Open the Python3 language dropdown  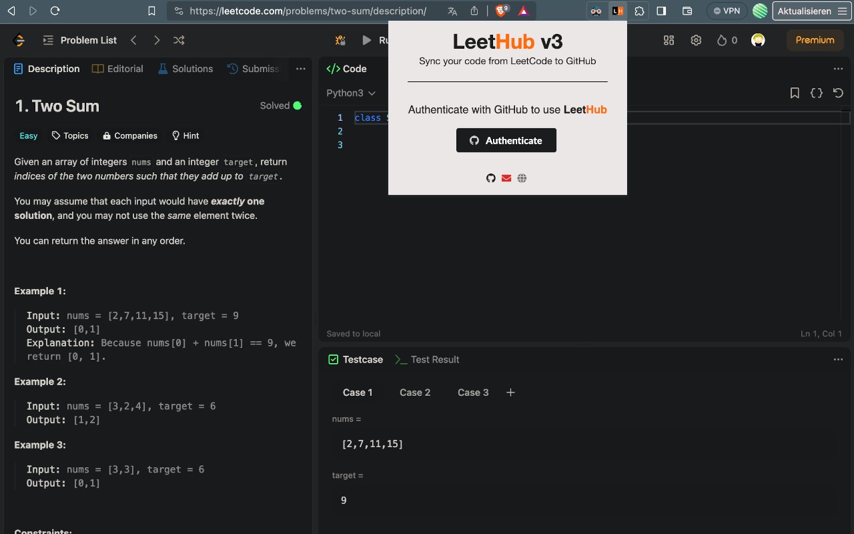(351, 93)
